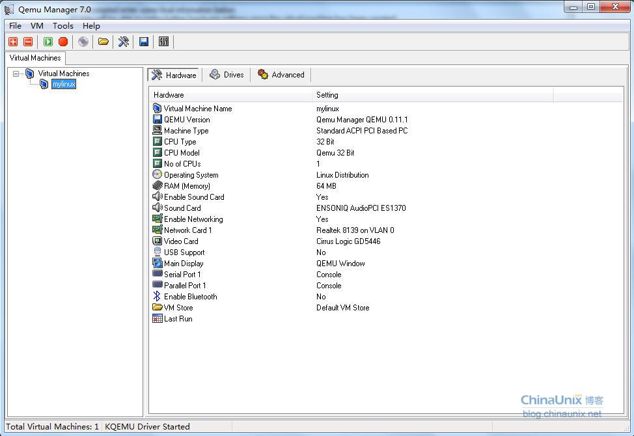This screenshot has height=436, width=634.
Task: Select the 'RAM (Memory)' label
Action: pos(187,186)
